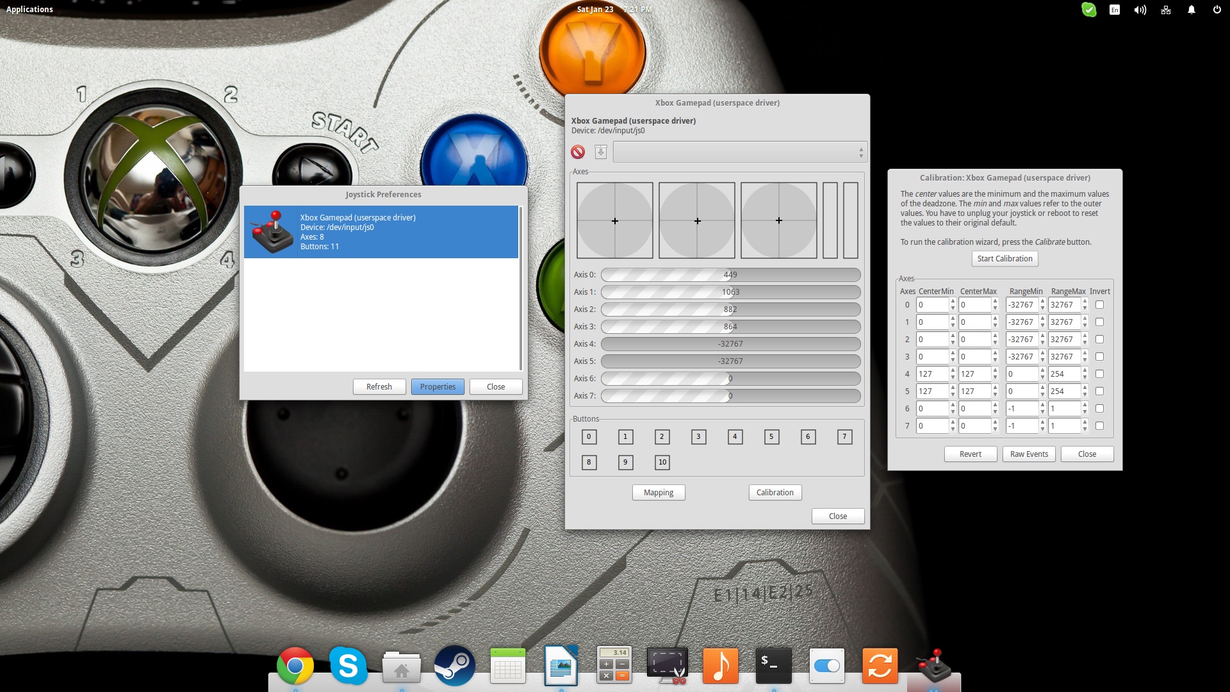The height and width of the screenshot is (692, 1230).
Task: Click the third axes crosshair display
Action: 779,220
